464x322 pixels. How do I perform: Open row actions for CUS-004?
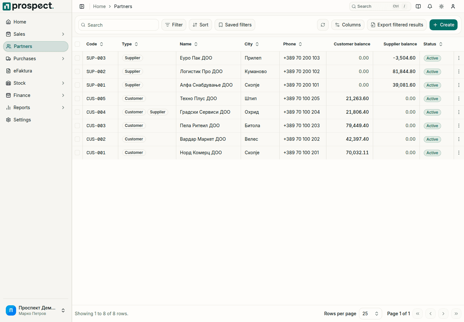459,112
